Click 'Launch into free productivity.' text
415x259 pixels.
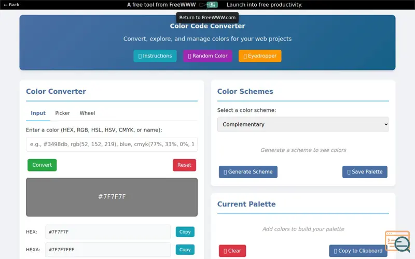point(265,5)
